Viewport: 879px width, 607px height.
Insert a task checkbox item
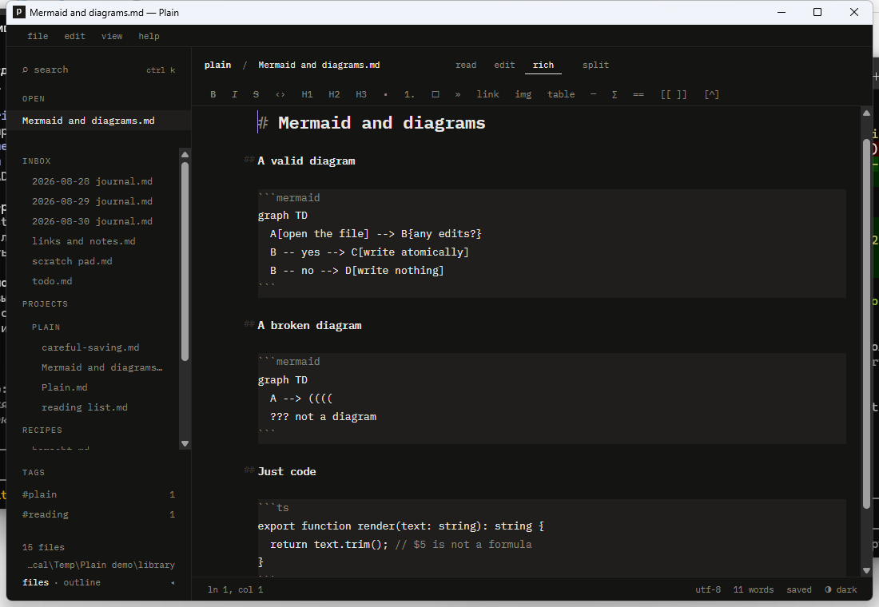(x=436, y=94)
